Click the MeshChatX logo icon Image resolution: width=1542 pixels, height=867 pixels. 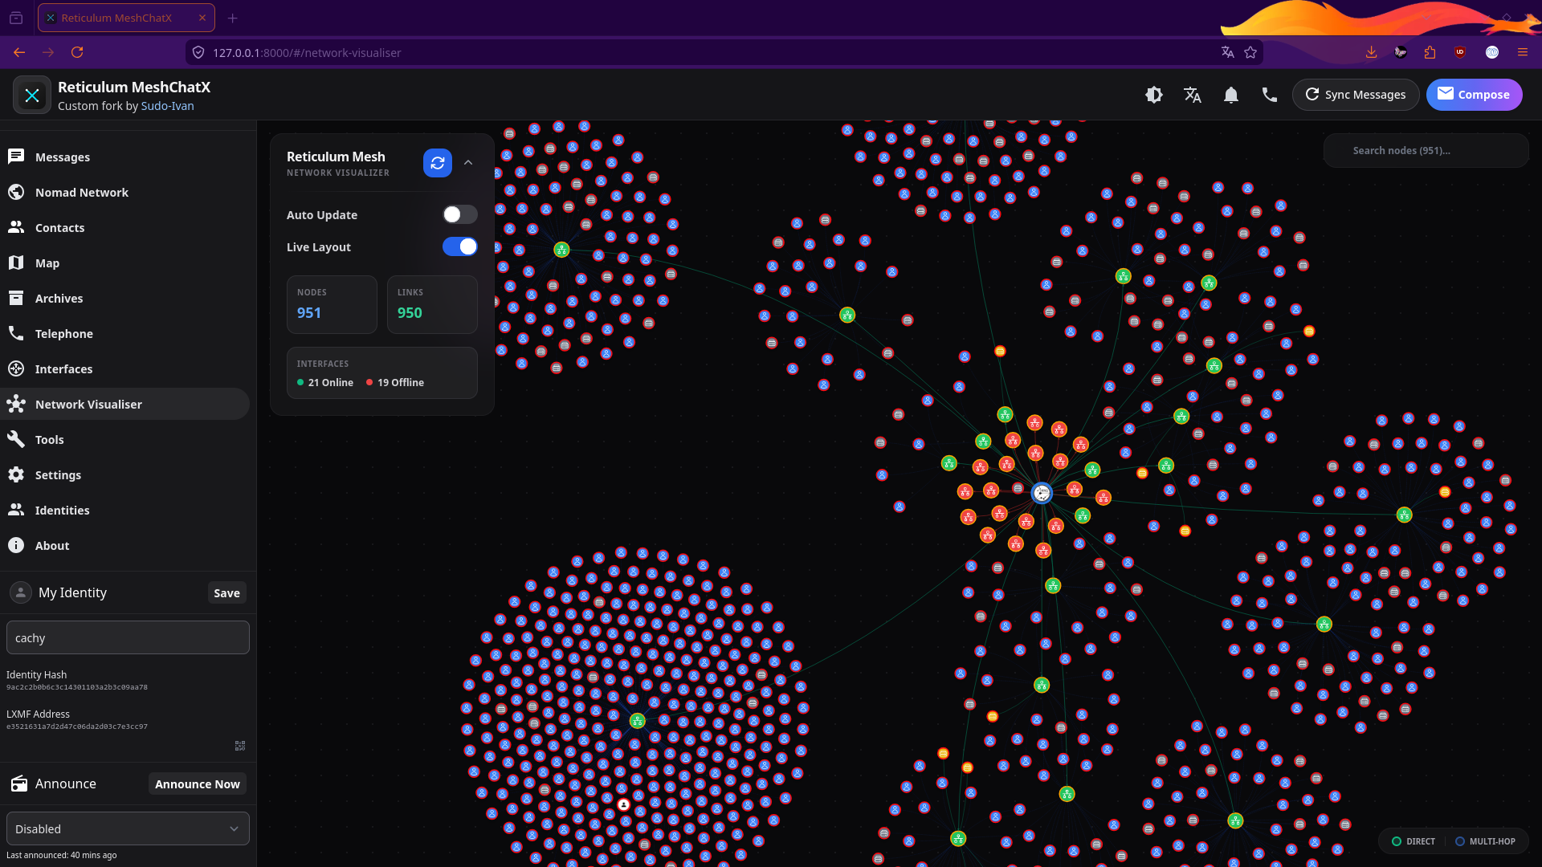click(32, 96)
